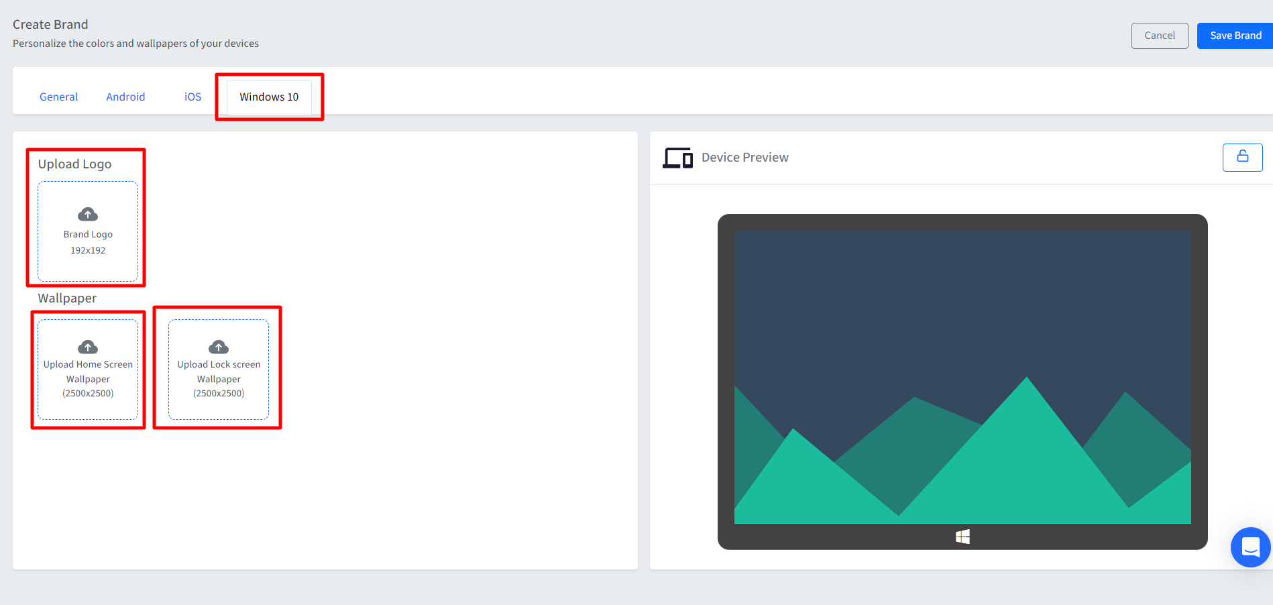The width and height of the screenshot is (1273, 605).
Task: Click the 192x192 size text
Action: (x=88, y=250)
